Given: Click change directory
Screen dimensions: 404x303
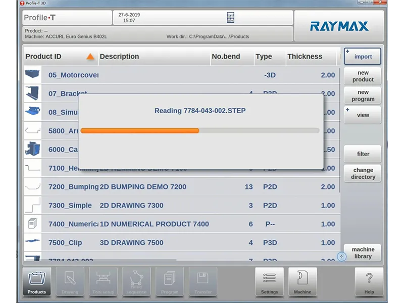Looking at the screenshot, I should pos(363,173).
